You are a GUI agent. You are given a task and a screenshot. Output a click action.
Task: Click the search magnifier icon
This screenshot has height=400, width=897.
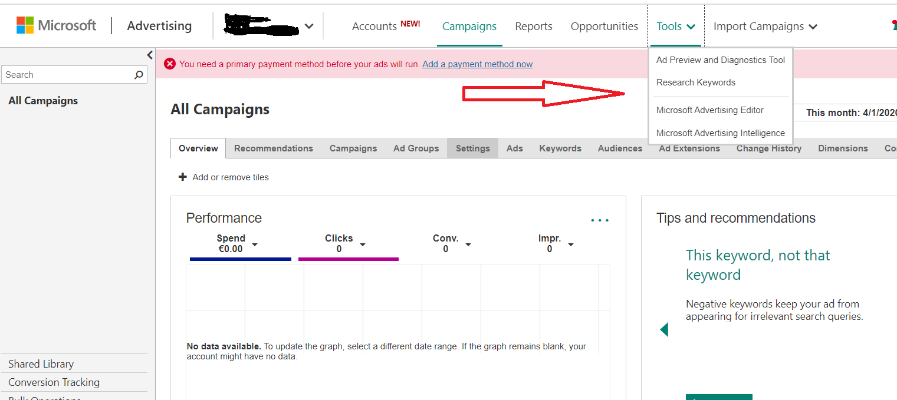139,75
